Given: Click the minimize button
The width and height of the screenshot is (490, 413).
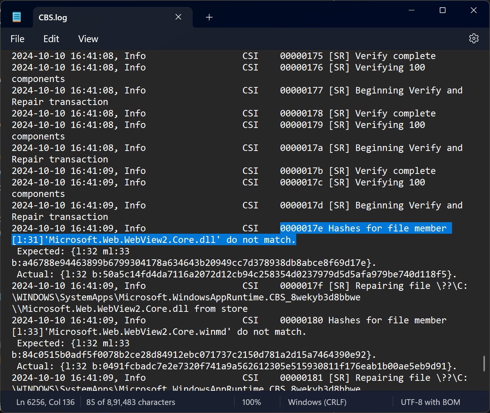Looking at the screenshot, I should coord(411,10).
